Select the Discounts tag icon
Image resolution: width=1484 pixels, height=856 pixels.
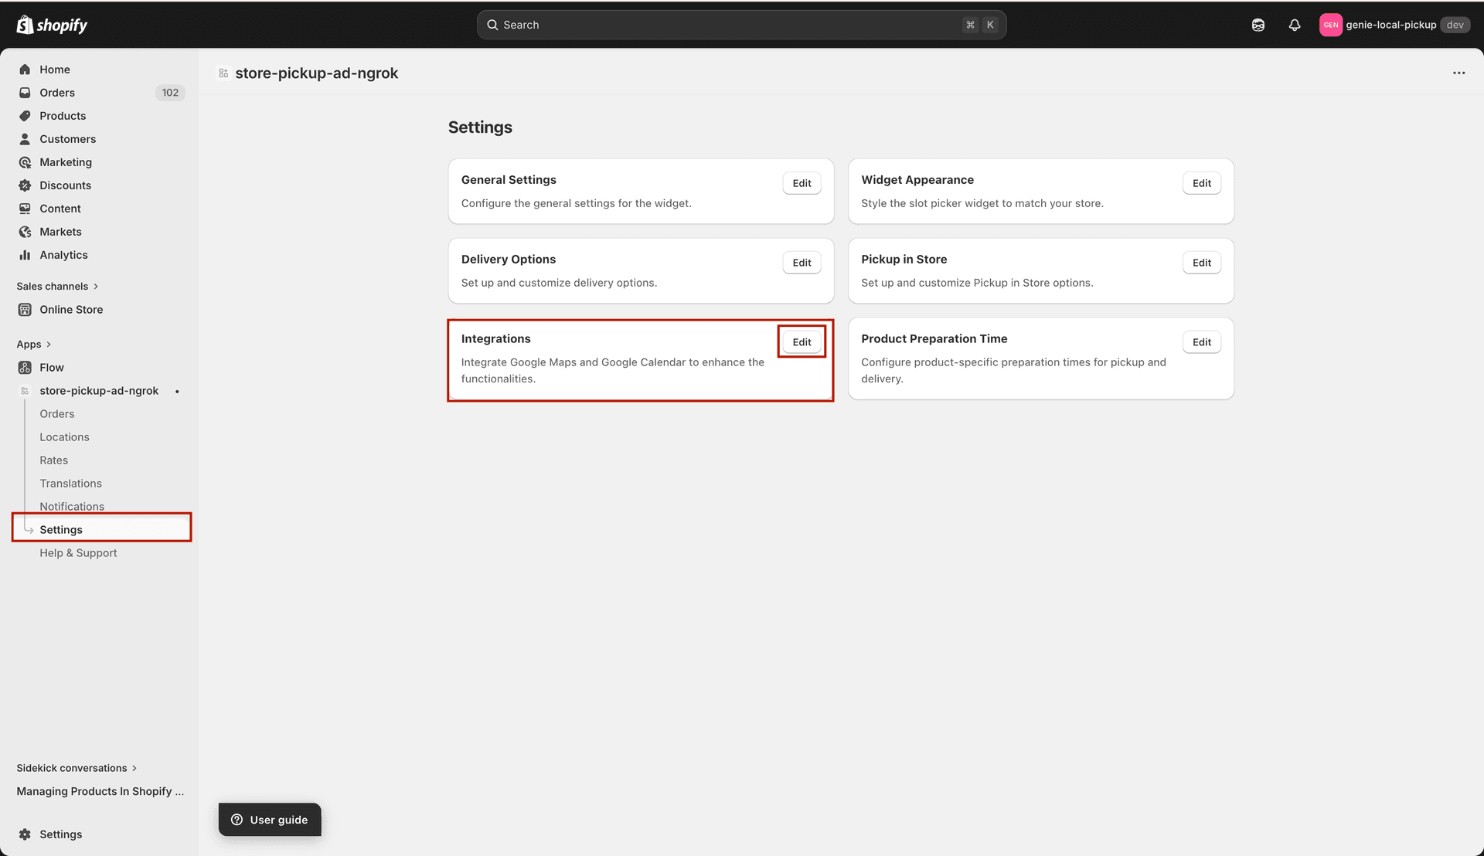click(26, 185)
